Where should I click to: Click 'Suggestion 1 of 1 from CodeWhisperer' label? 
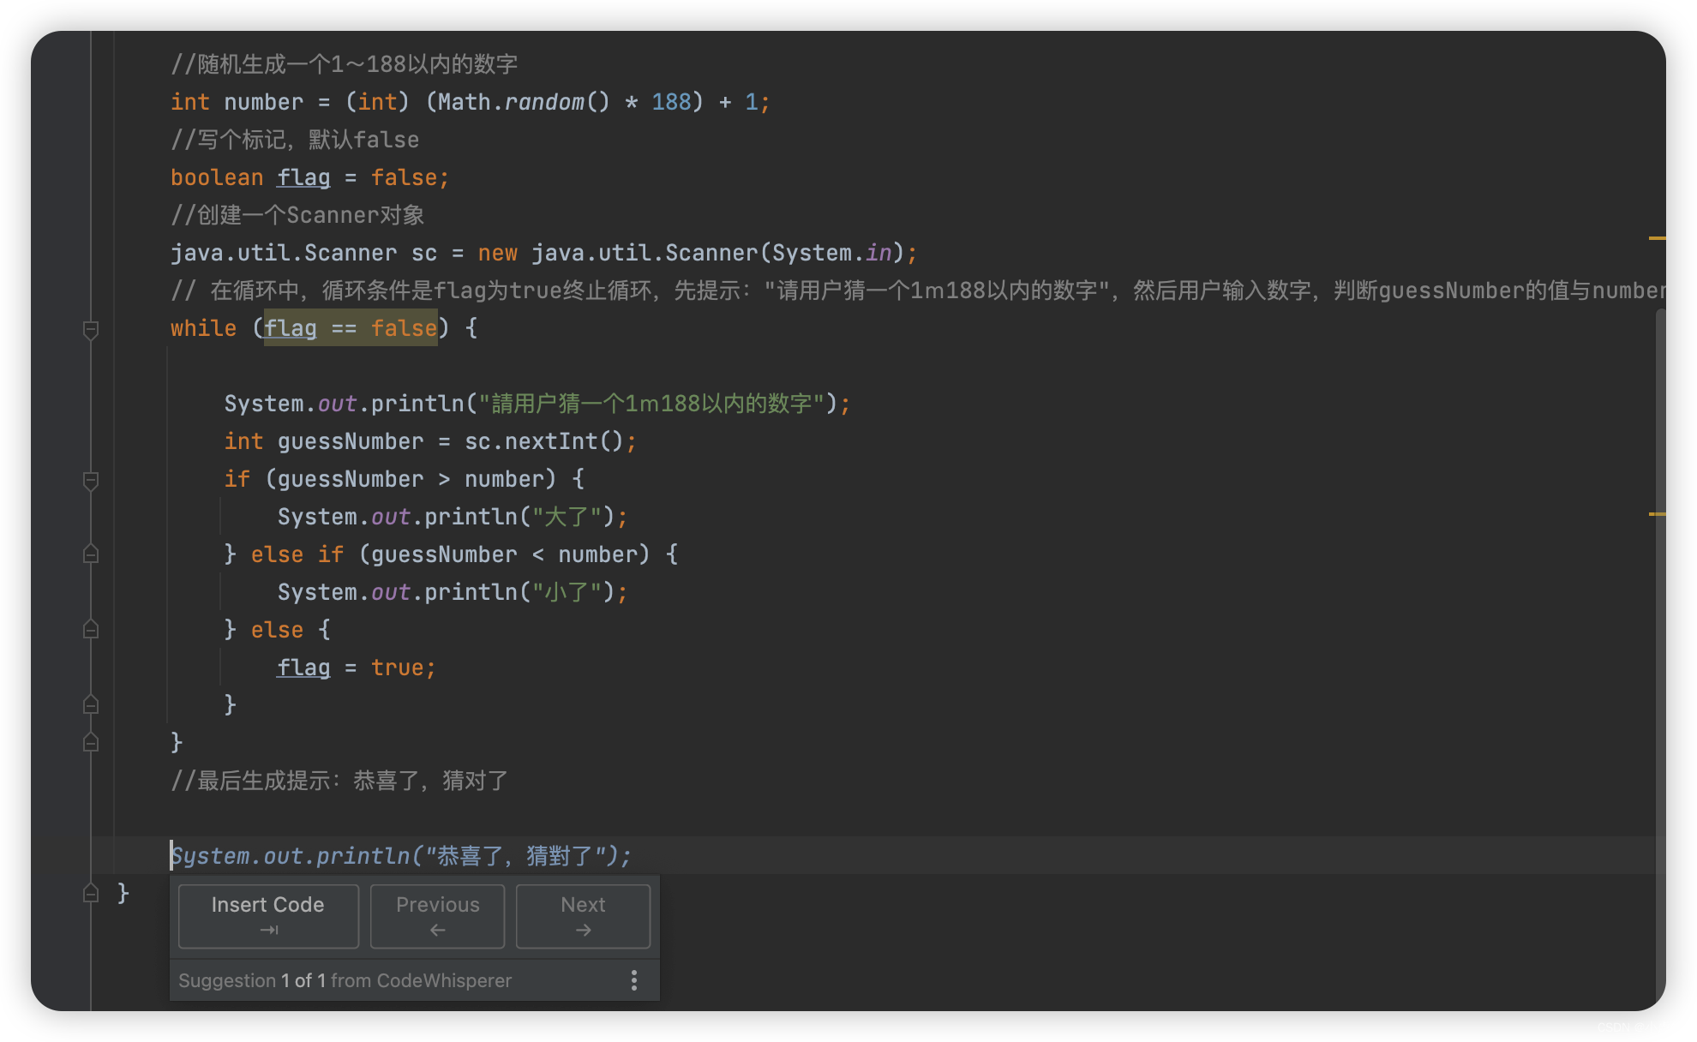pyautogui.click(x=345, y=980)
